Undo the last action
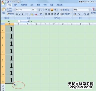Image resolution: width=96 pixels, height=91 pixels. tap(11, 2)
